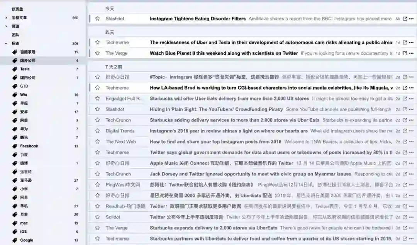This screenshot has width=417, height=245.
Task: Open How LA-based Brud article
Action: click(271, 88)
